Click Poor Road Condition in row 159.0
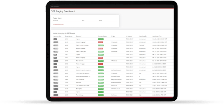This screenshot has width=224, height=105. click(116, 70)
